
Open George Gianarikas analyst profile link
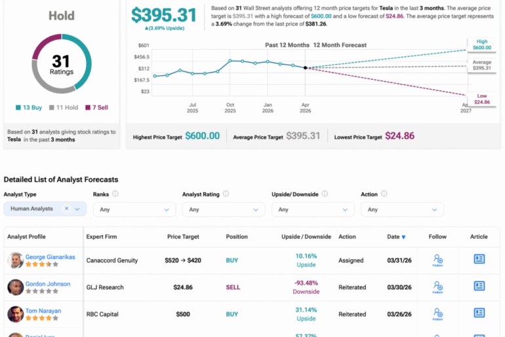pos(50,257)
